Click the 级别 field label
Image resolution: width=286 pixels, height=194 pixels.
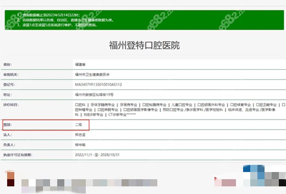7,125
